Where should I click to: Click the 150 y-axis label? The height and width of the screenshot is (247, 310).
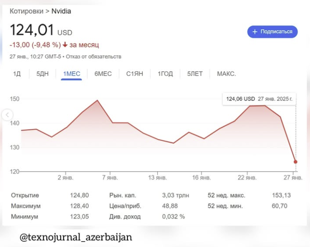pos(14,99)
